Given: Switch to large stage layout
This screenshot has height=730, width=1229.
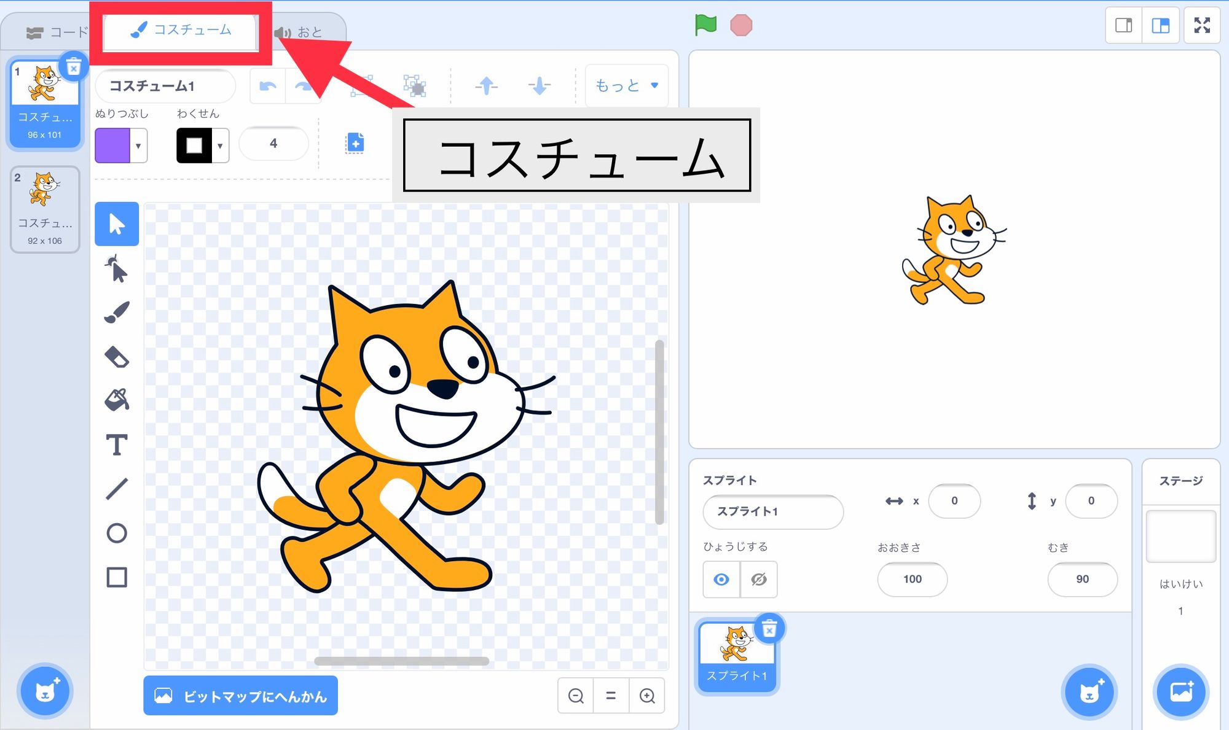Looking at the screenshot, I should 1161,25.
